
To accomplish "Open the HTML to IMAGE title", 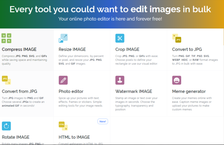I will point(74,137).
